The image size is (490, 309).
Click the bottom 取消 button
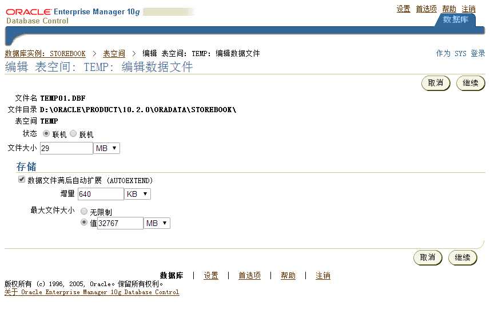pyautogui.click(x=428, y=257)
